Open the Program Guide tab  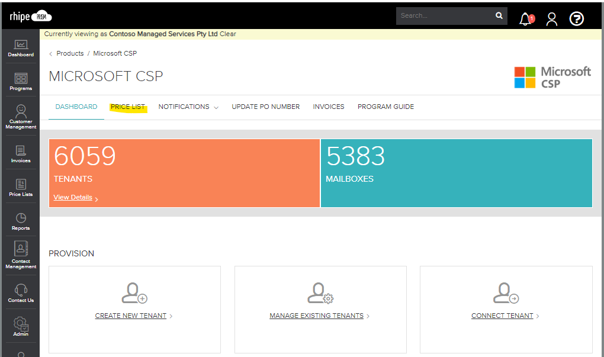pos(385,107)
